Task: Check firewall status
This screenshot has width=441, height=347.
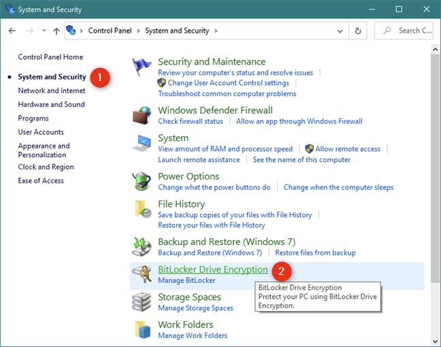Action: pos(191,121)
